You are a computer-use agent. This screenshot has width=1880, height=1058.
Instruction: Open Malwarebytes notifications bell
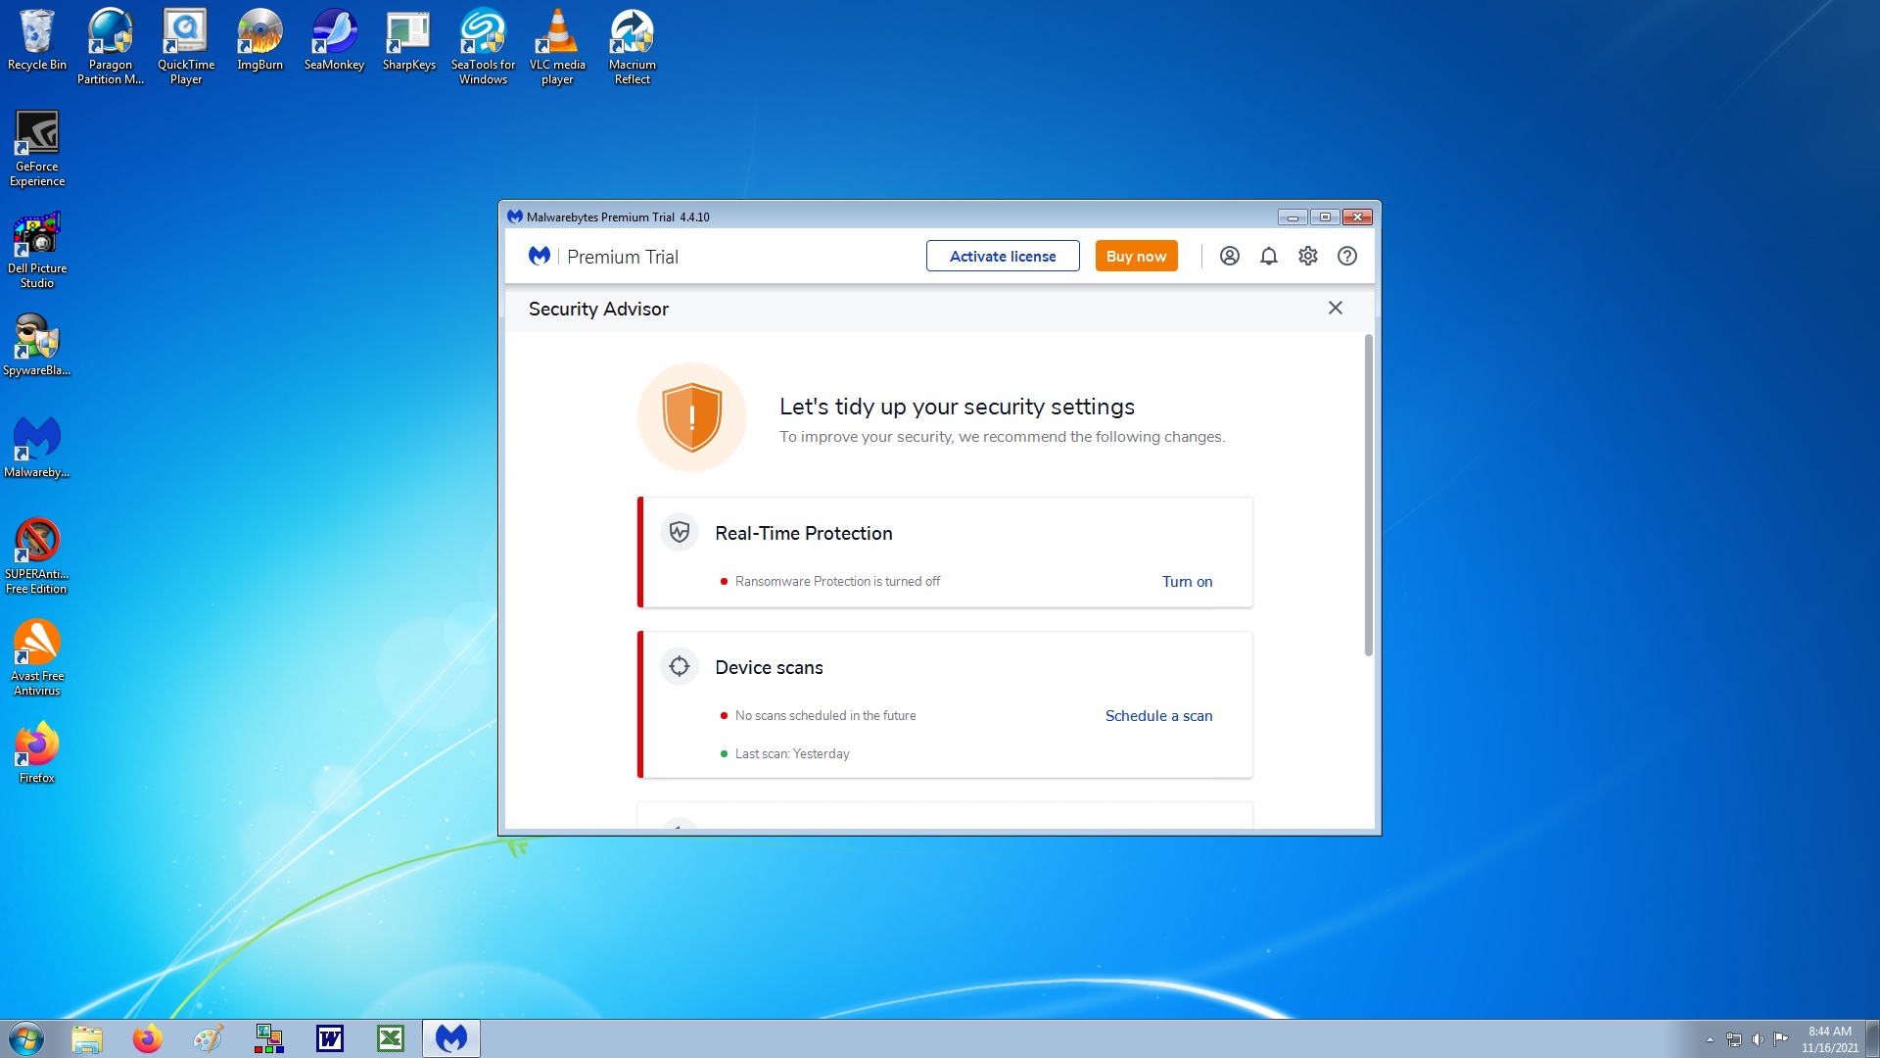(x=1269, y=256)
